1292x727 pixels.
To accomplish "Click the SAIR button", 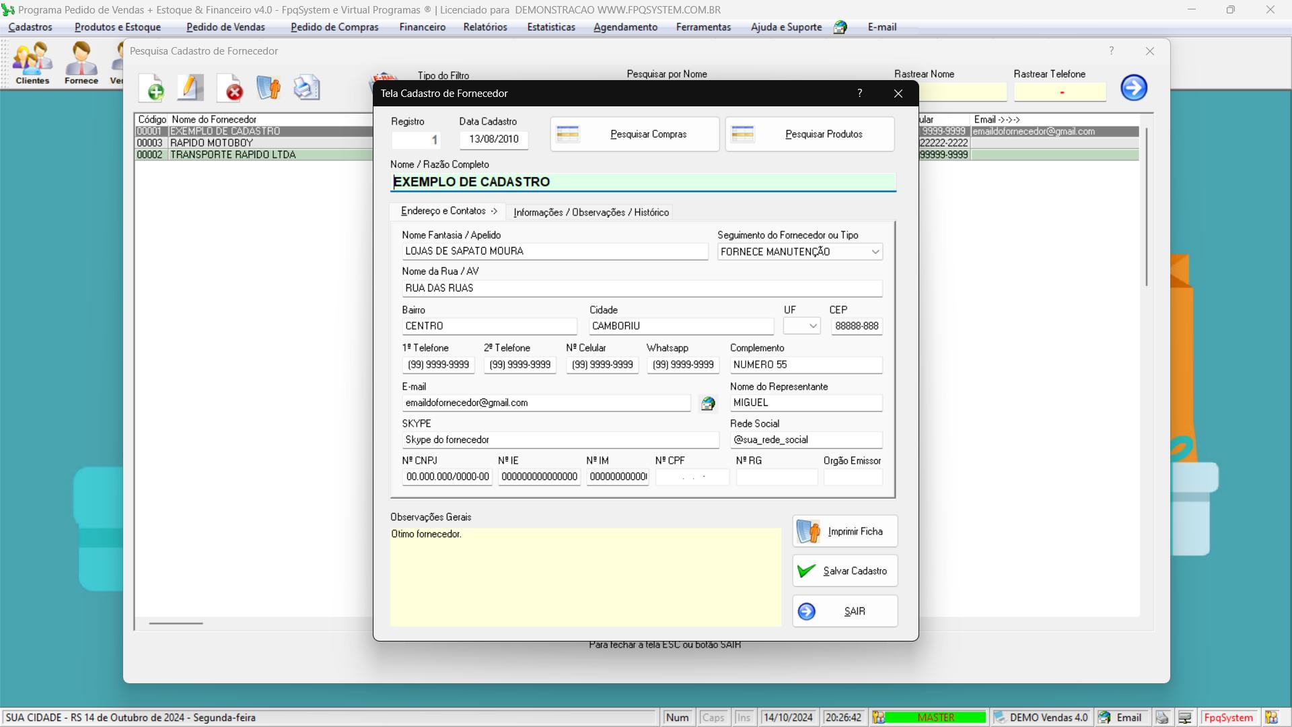I will pyautogui.click(x=845, y=612).
